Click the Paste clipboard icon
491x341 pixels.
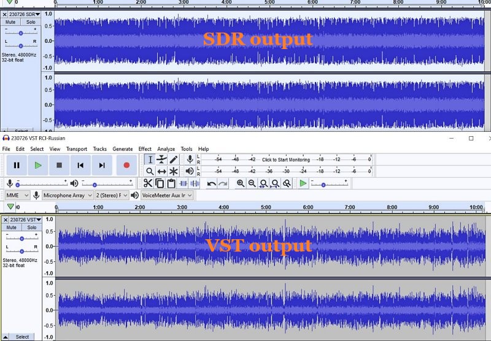click(171, 183)
